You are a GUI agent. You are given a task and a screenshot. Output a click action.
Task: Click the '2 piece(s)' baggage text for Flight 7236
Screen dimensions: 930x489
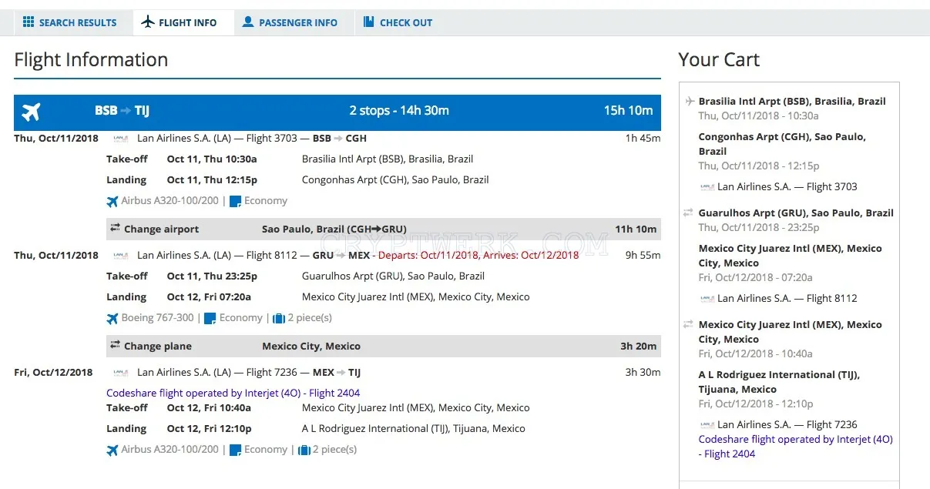coord(334,450)
